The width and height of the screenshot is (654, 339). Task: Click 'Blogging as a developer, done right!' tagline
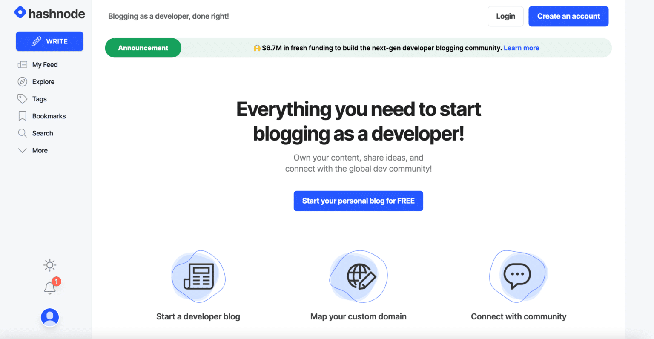point(169,16)
